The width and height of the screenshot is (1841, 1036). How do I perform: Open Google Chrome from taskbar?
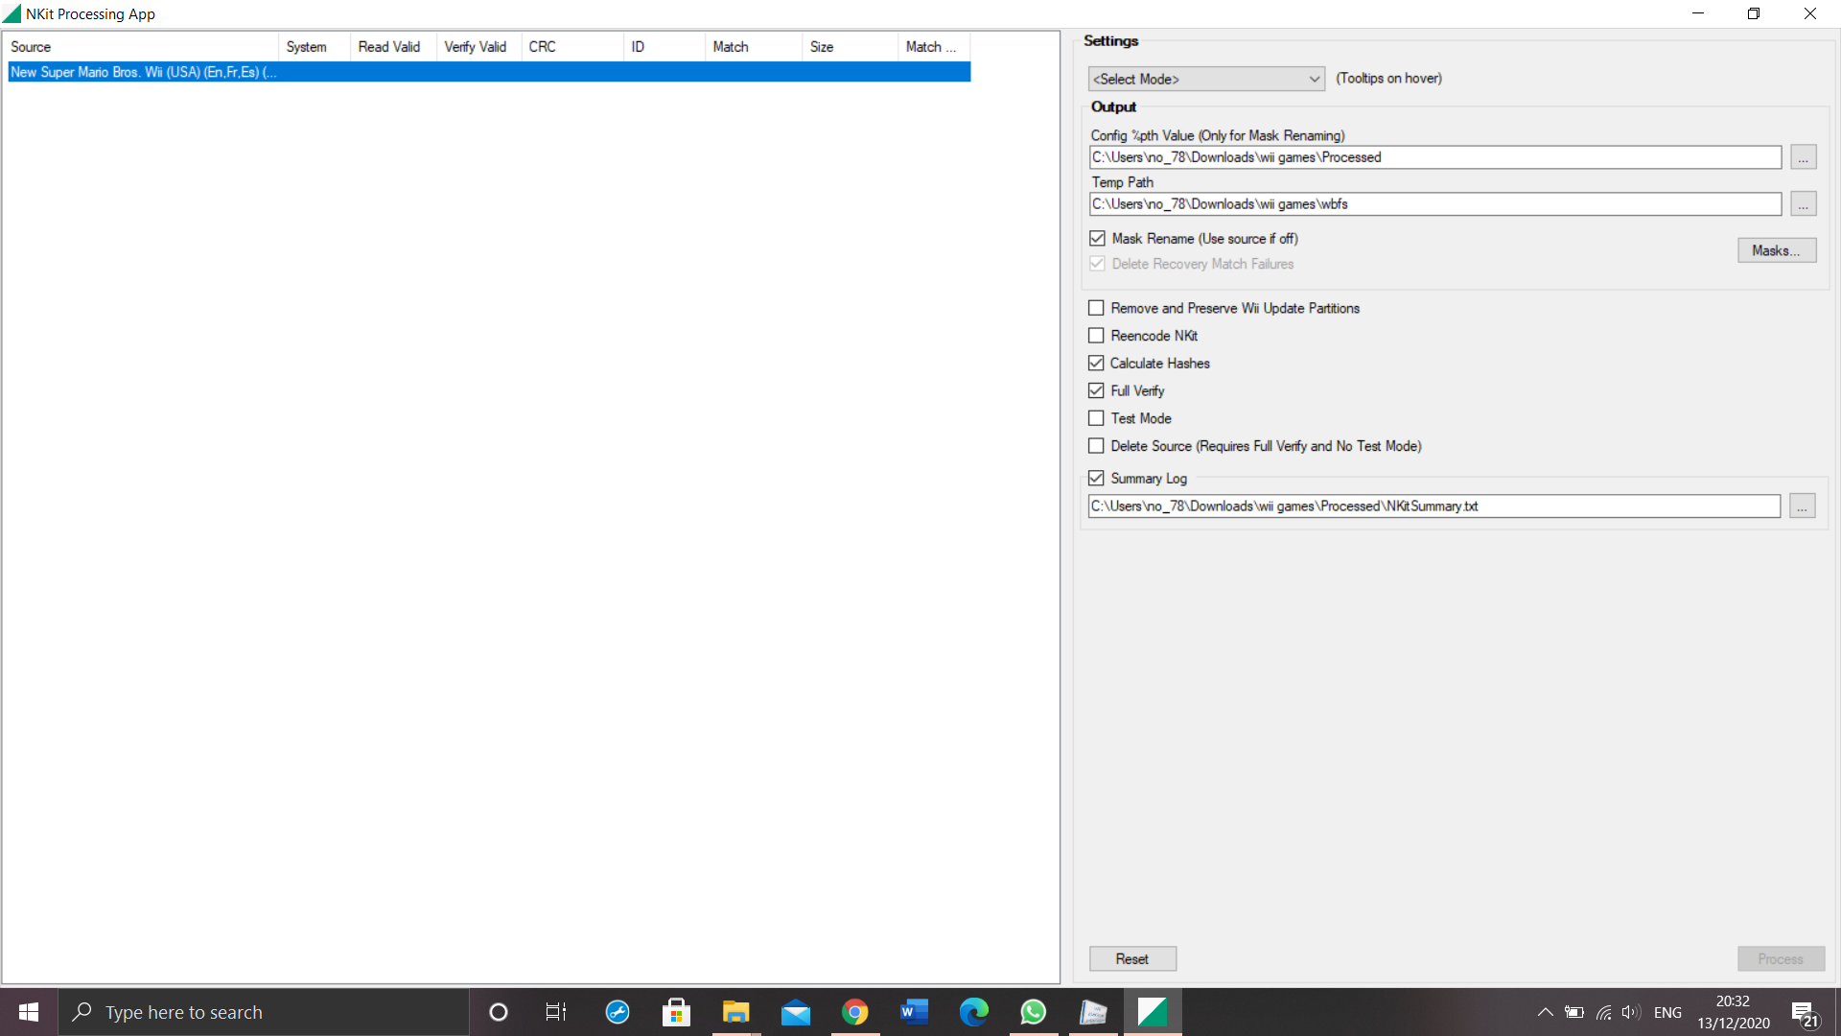click(x=854, y=1012)
